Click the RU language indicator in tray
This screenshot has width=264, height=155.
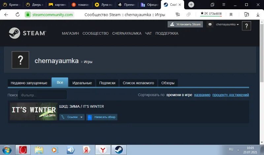coord(231,149)
